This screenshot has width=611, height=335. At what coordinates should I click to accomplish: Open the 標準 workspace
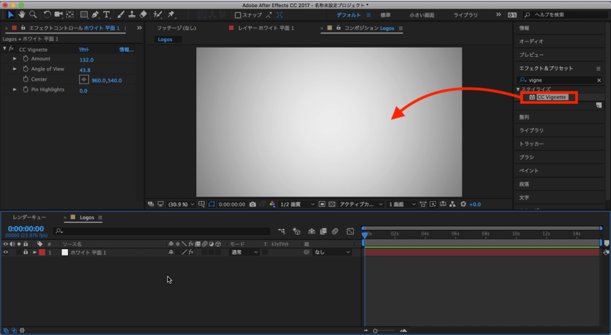pos(385,14)
